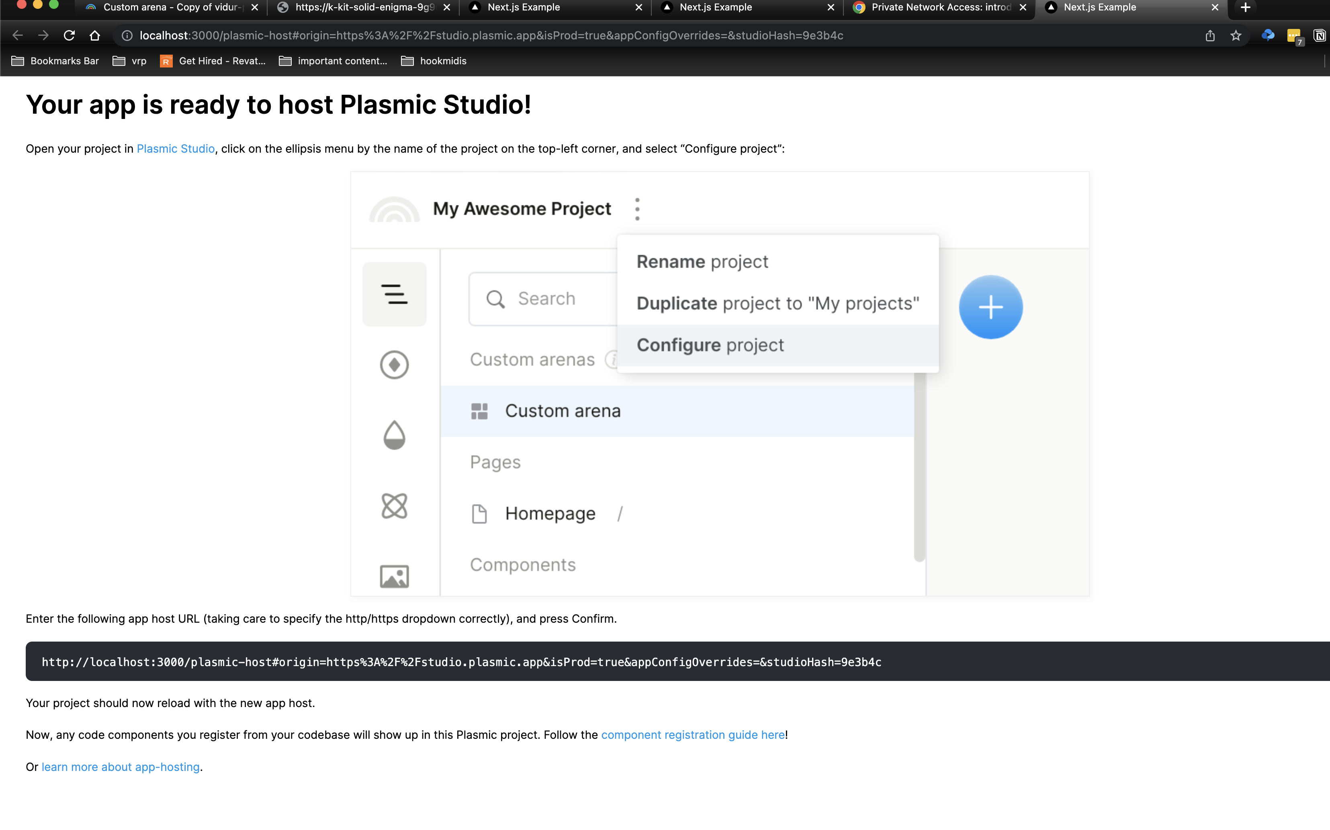Click learn more about app-hosting link
The image size is (1330, 830).
click(120, 767)
